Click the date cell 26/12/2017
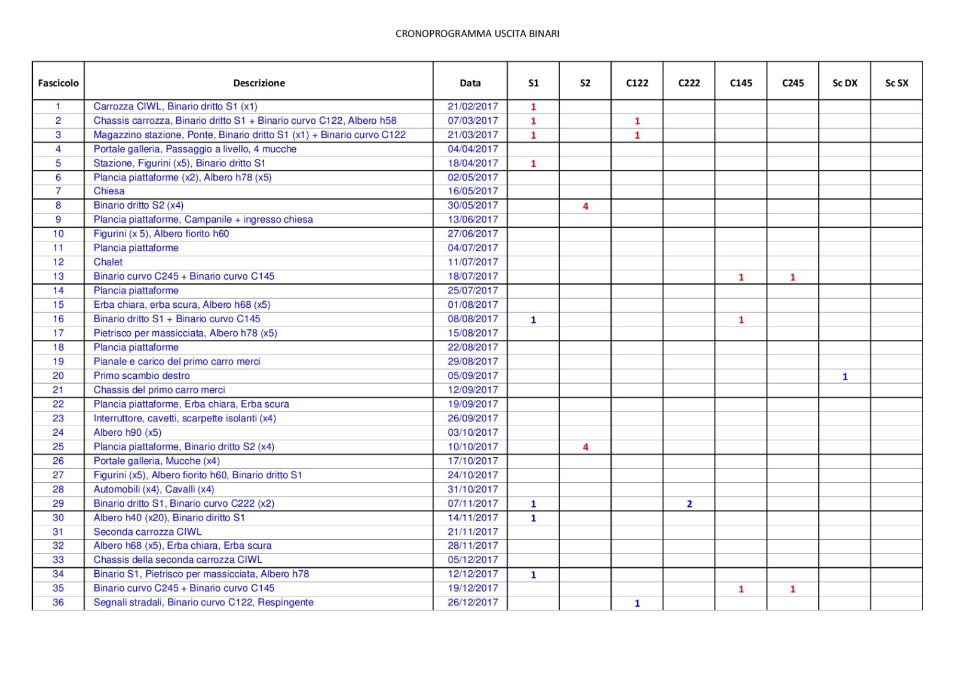 pos(472,602)
